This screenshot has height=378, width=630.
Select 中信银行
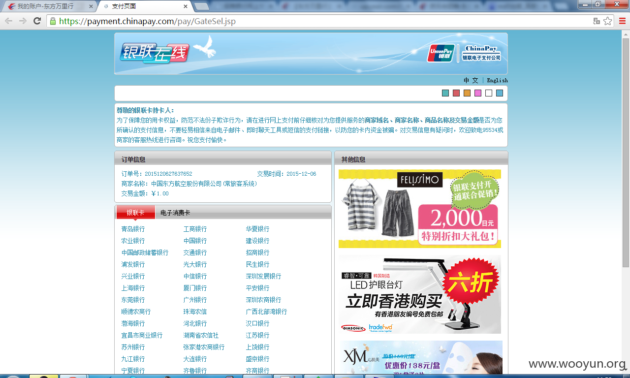(x=195, y=276)
